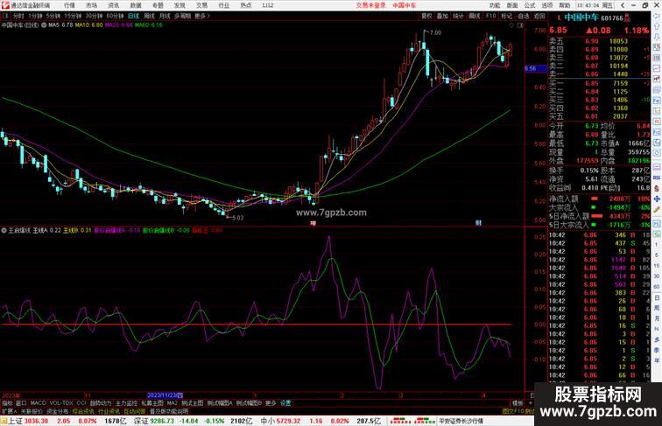Toggle the 复权 adjustment button

pos(426,16)
